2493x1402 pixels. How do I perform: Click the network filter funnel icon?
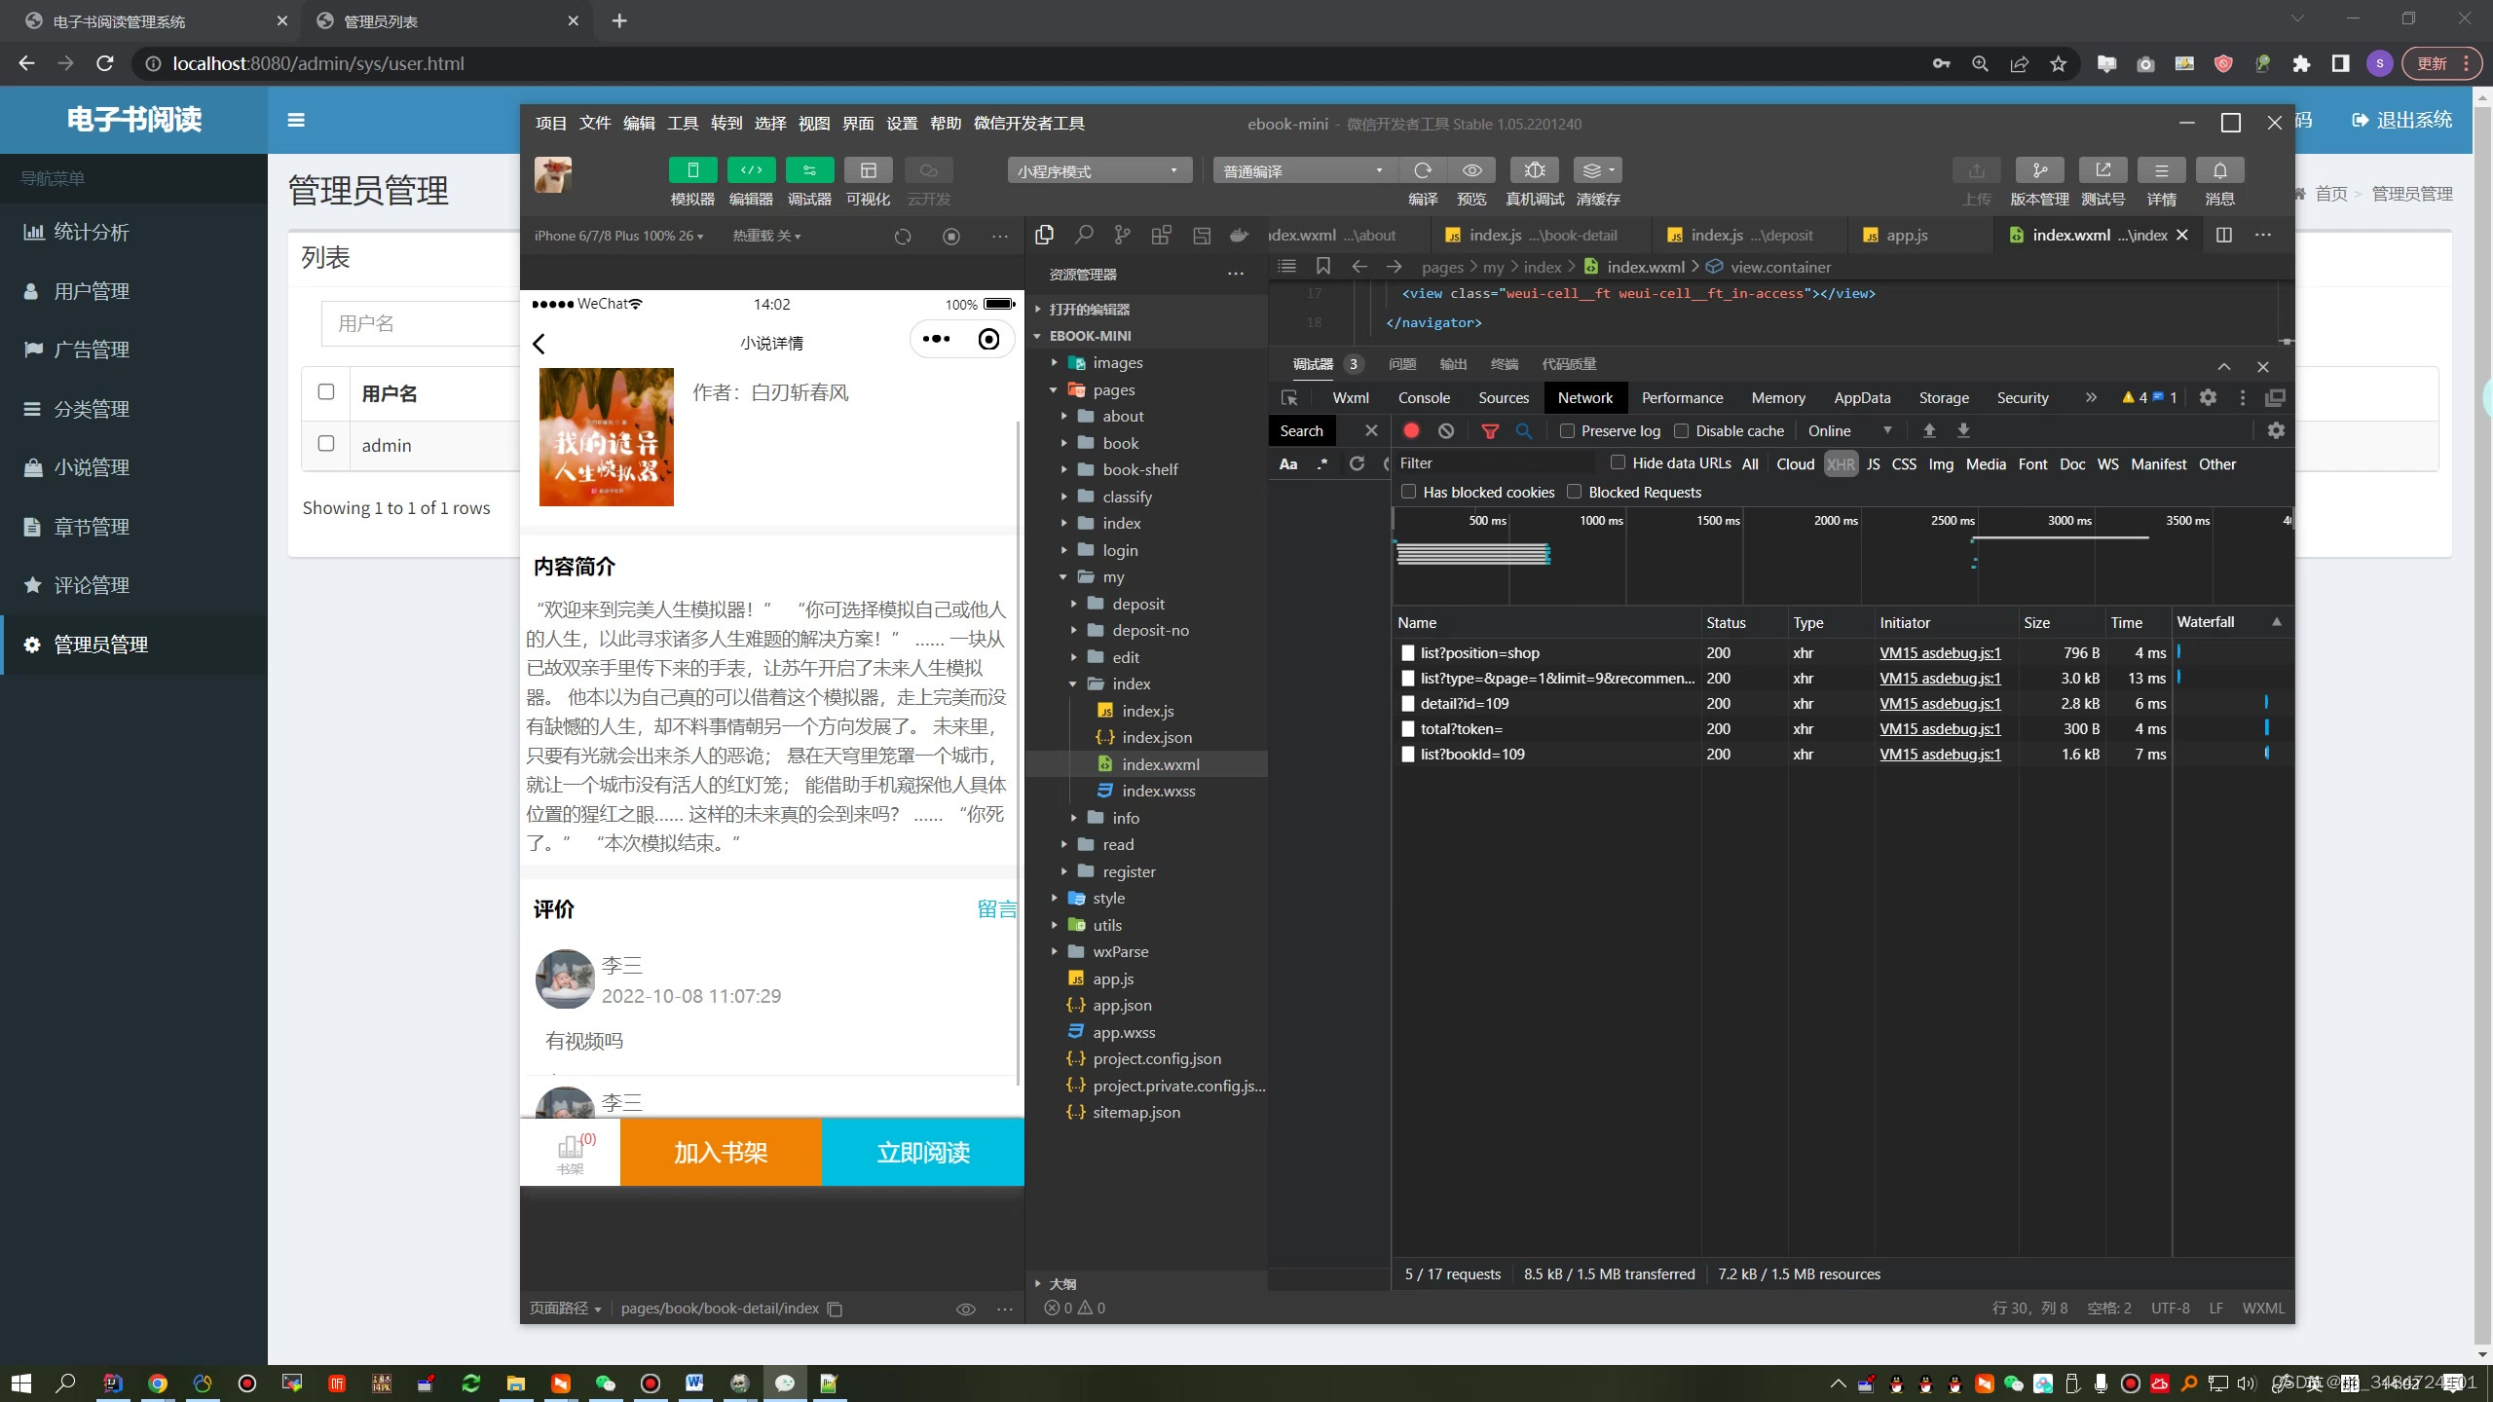coord(1489,430)
